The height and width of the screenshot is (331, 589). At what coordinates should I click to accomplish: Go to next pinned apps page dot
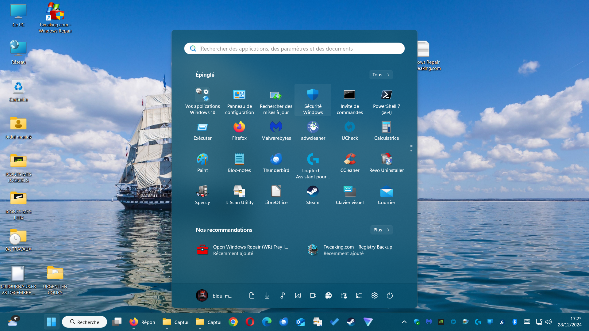[x=411, y=150]
